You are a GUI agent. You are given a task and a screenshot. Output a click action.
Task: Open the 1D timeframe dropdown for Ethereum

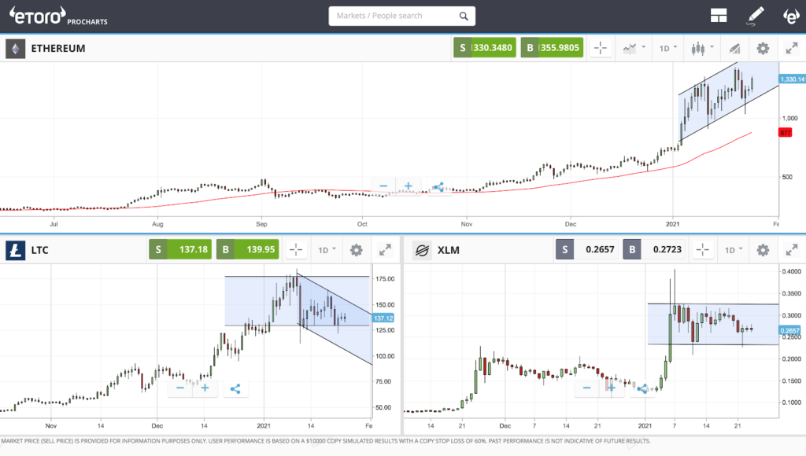coord(668,48)
